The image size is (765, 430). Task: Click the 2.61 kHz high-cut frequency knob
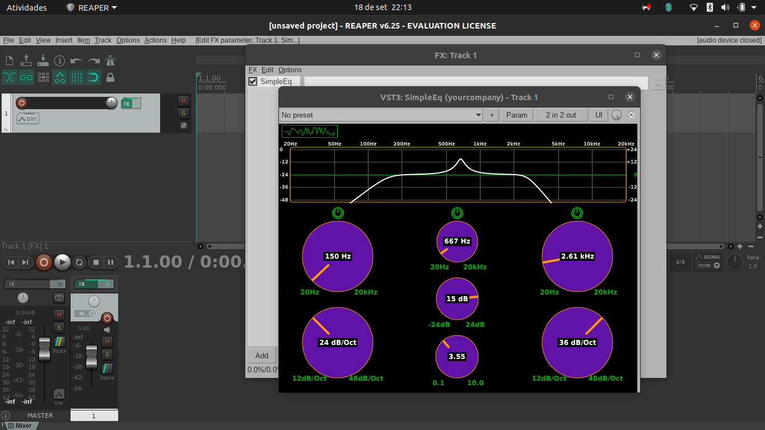click(577, 256)
